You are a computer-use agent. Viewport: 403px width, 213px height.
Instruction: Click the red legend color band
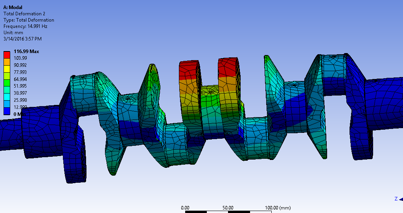click(7, 55)
